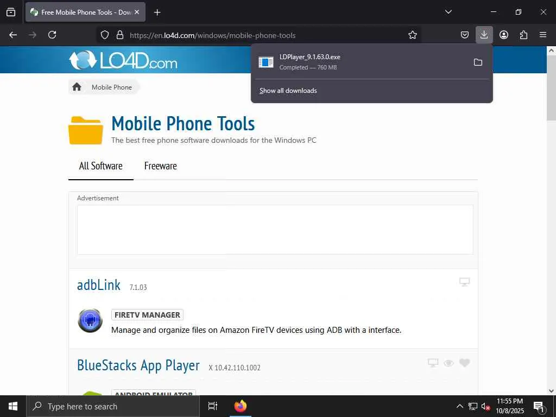Open the taskbar clock and date
This screenshot has width=556, height=417.
[510, 406]
